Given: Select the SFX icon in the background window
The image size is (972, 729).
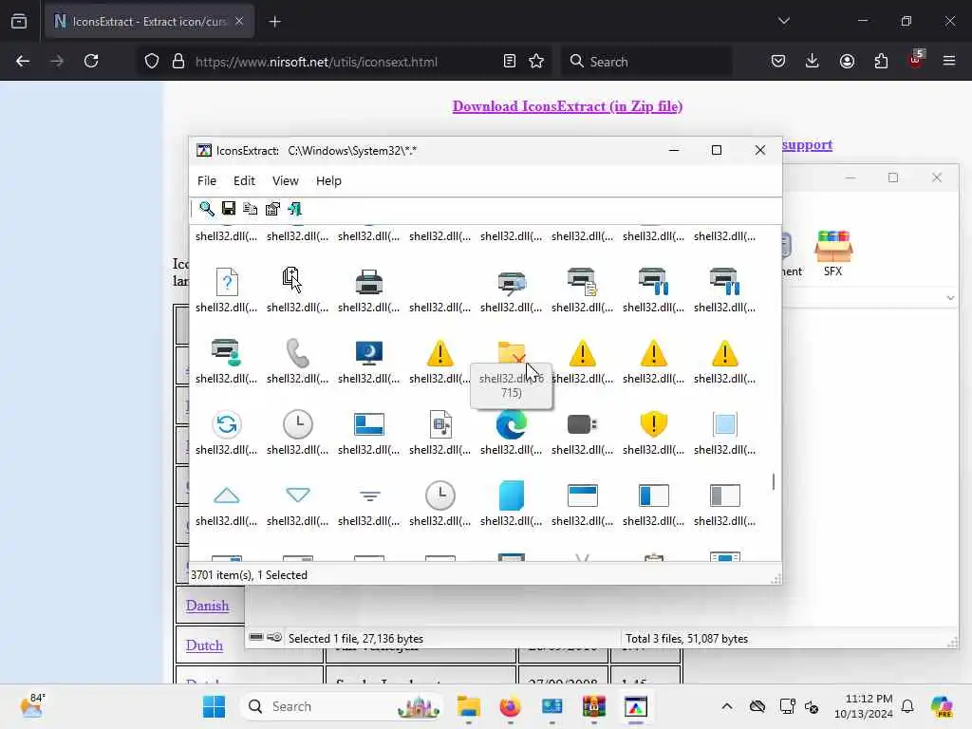Looking at the screenshot, I should point(833,252).
